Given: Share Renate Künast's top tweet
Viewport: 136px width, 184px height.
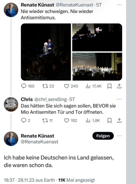Looking at the screenshot, I should pyautogui.click(x=119, y=86).
